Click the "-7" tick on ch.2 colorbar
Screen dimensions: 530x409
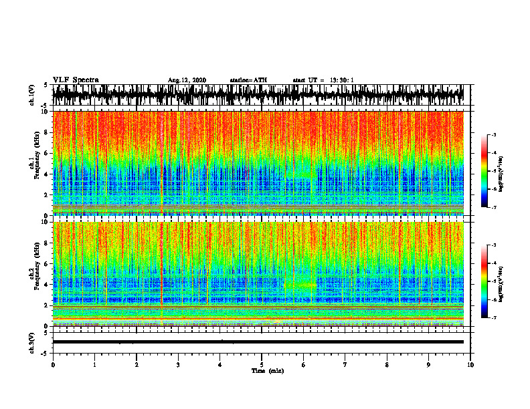coord(493,317)
